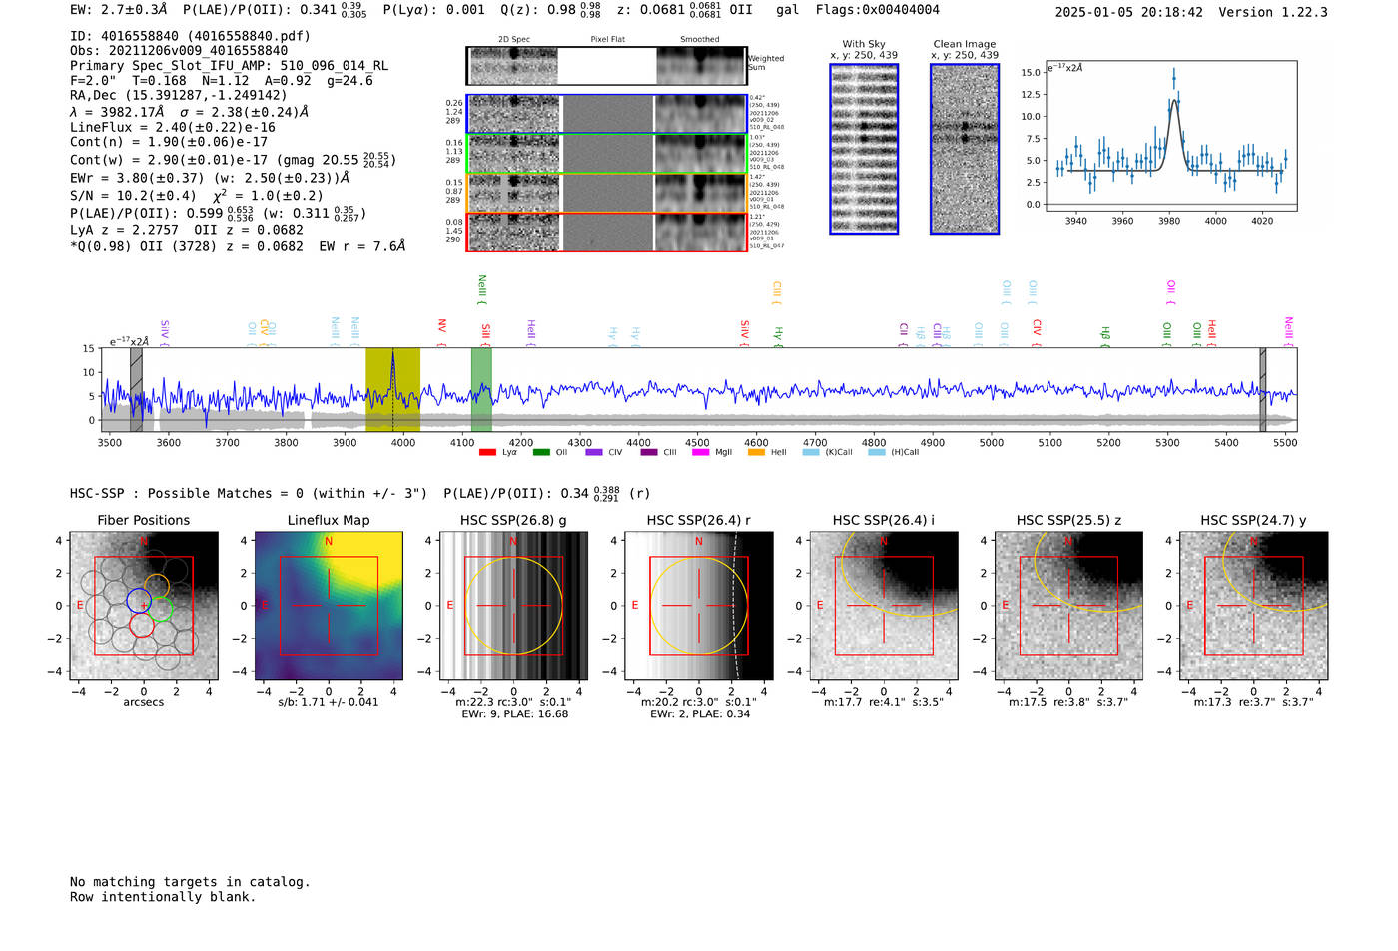The image size is (1398, 951).
Task: Click the green Hβ line label
Action: click(x=1105, y=336)
